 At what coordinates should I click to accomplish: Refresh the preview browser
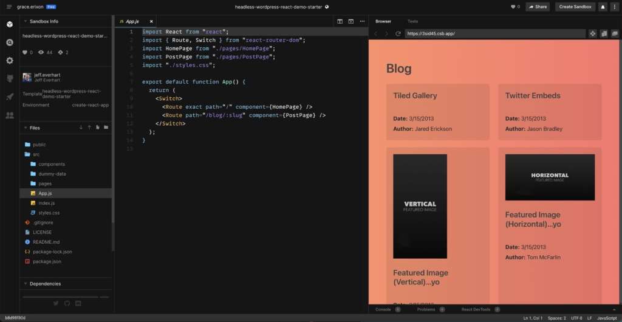point(398,33)
